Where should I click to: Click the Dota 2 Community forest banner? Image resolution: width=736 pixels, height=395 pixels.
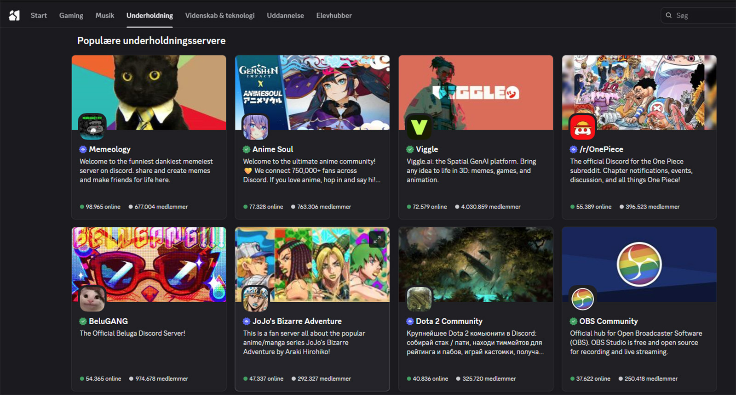pos(476,264)
